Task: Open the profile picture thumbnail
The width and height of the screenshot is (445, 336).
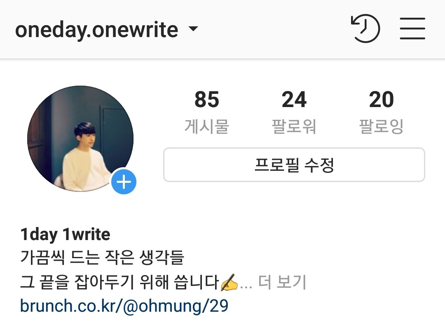Action: pyautogui.click(x=80, y=139)
